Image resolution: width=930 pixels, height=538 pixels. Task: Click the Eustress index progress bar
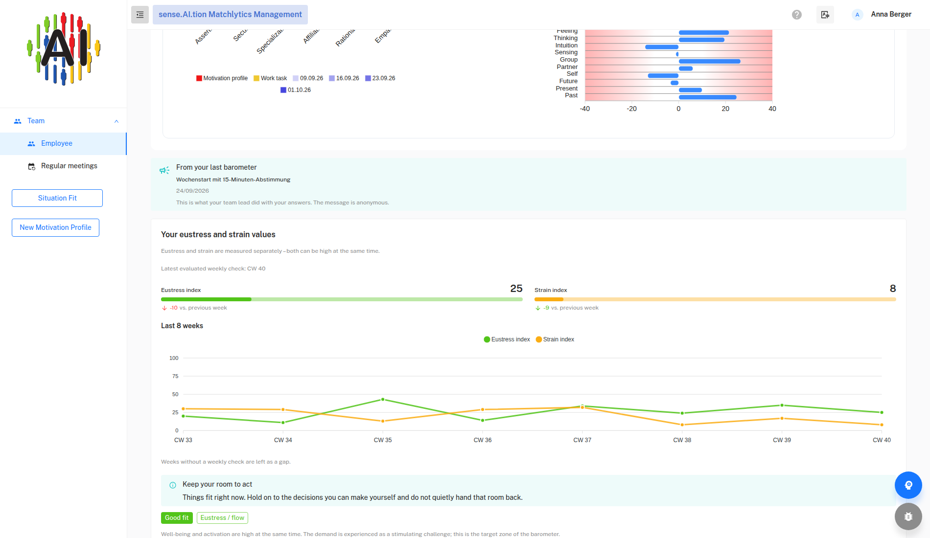click(x=342, y=299)
